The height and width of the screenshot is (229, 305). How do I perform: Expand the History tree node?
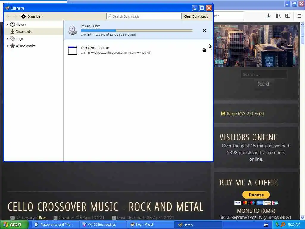(x=7, y=24)
